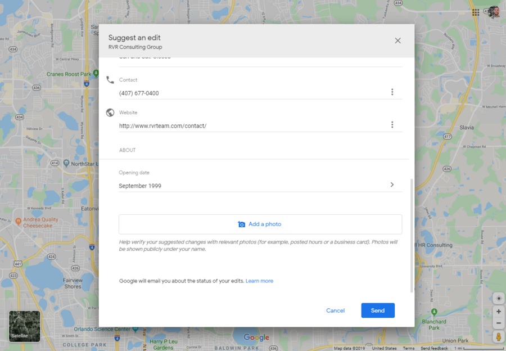Click the Google watermark logo on the map

pos(256,337)
